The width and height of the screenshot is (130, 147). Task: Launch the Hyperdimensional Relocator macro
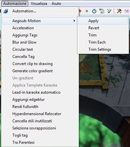(40, 114)
